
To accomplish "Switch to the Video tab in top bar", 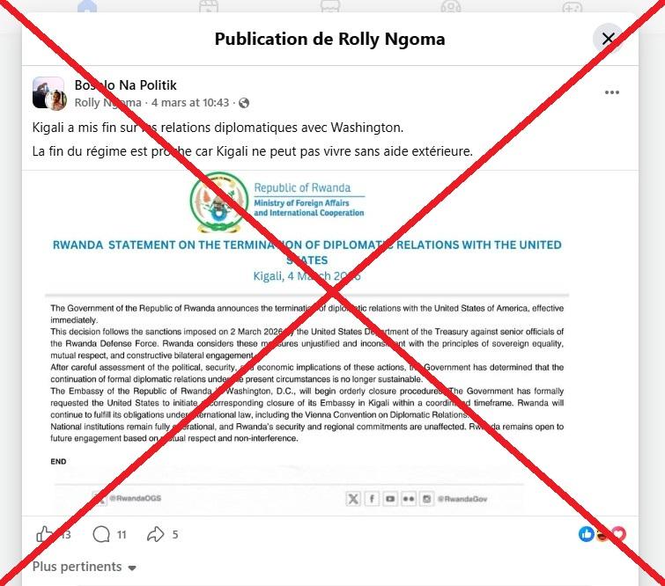I will [x=209, y=7].
